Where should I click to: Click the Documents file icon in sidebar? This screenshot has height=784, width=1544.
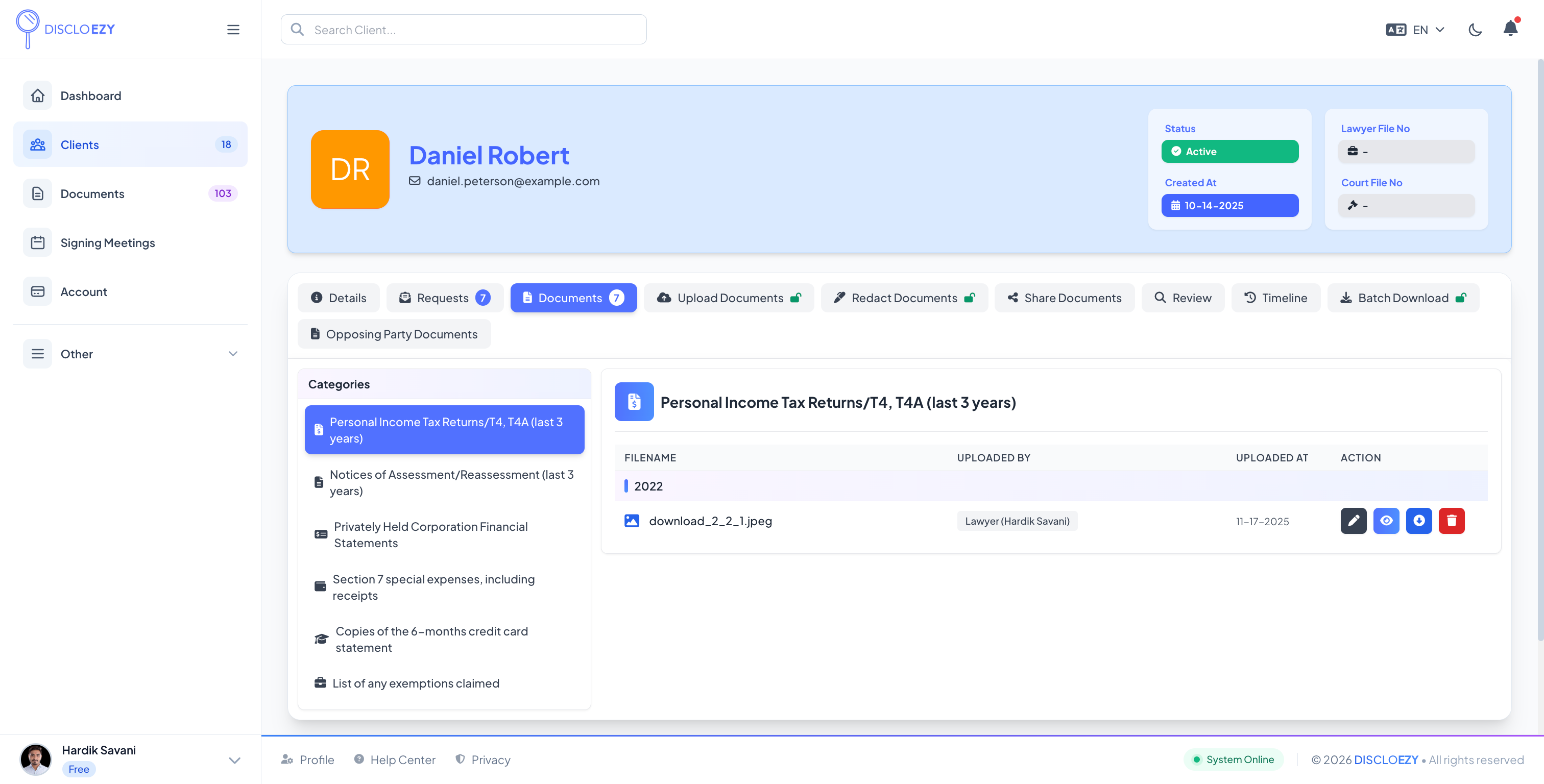coord(37,193)
